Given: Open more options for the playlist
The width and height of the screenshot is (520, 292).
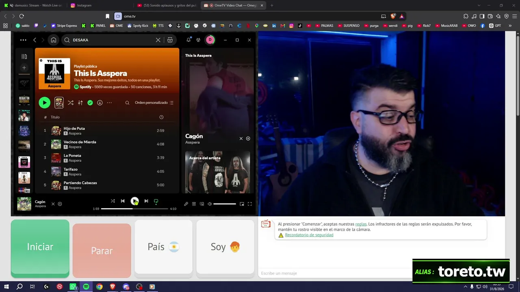Looking at the screenshot, I should pos(109,103).
